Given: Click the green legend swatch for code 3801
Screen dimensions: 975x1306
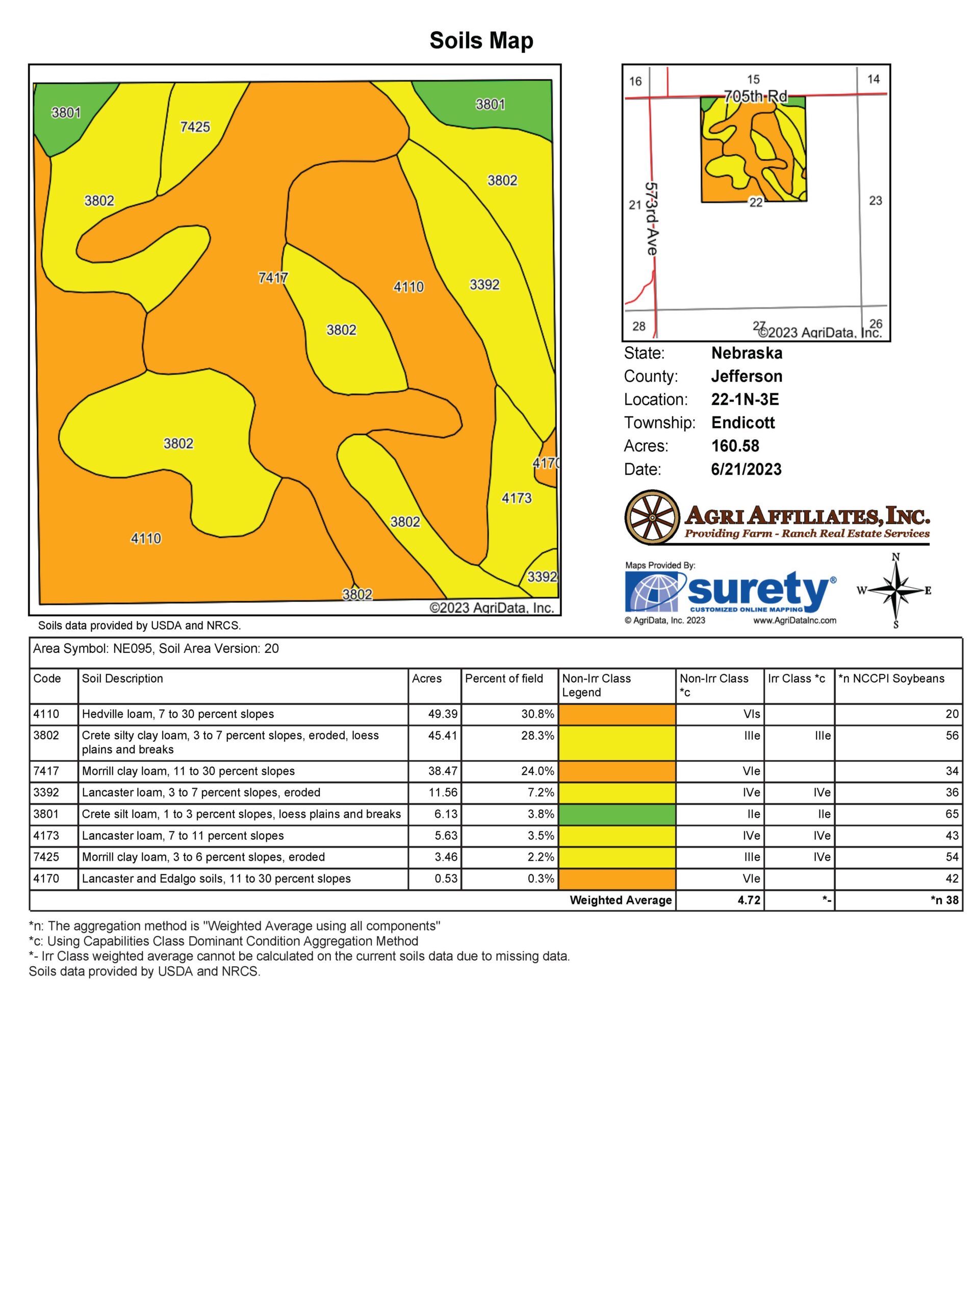Looking at the screenshot, I should [618, 814].
